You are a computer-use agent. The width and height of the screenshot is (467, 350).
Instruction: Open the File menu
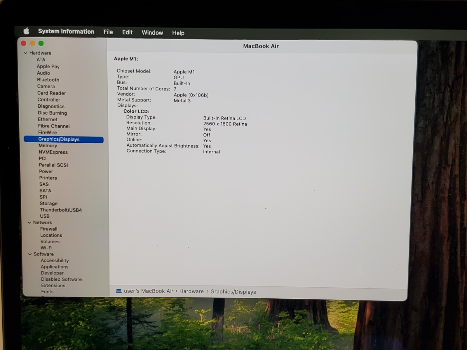point(108,32)
